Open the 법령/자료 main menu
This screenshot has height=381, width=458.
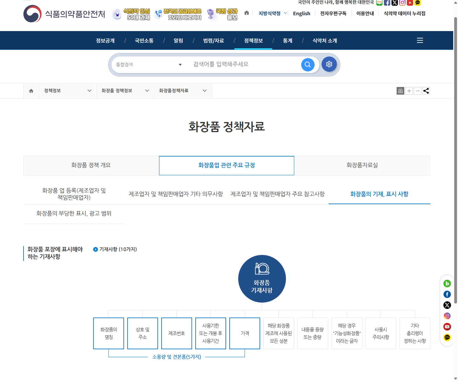tap(213, 41)
